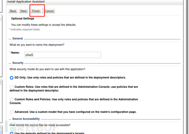Click the 'Source Accessibility' section heading
Screen dimensions: 189x134
26,119
